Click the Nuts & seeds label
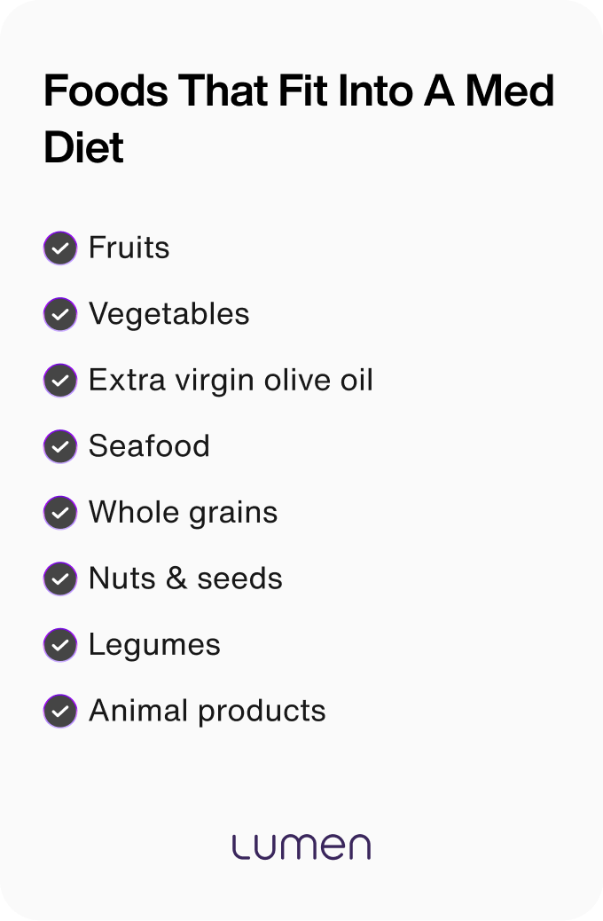Screen dimensions: 603x921 tap(185, 579)
